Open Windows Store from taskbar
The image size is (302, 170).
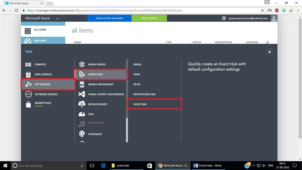coord(149,166)
